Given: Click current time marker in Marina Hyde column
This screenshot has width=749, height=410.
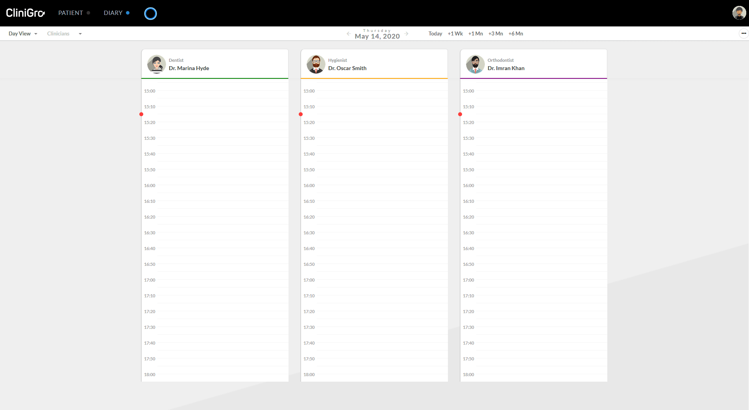Looking at the screenshot, I should [141, 114].
